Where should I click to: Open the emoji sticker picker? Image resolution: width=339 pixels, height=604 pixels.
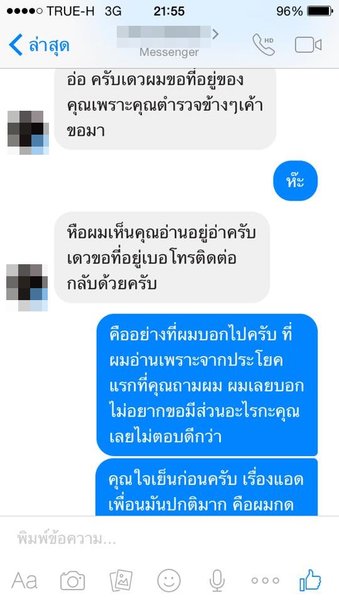point(169,581)
